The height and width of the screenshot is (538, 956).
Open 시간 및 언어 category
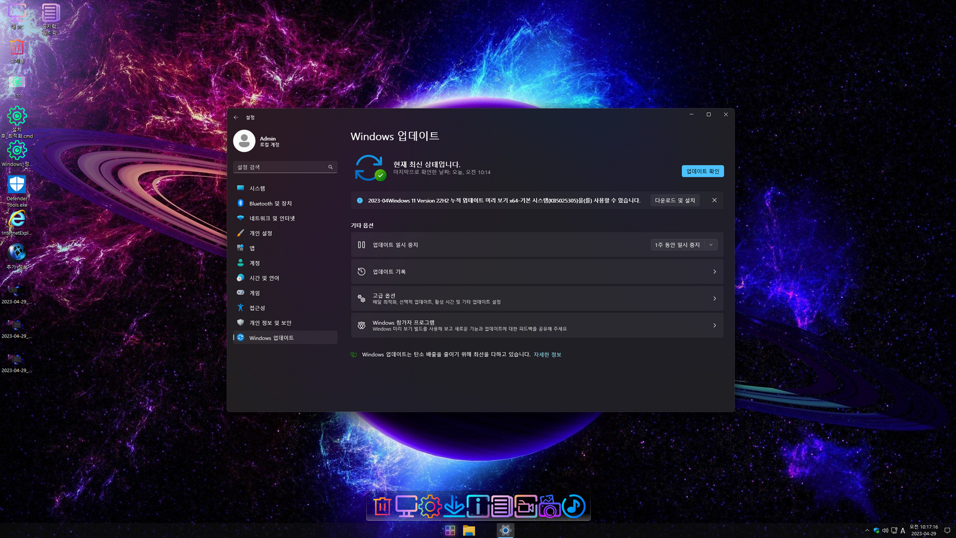coord(285,278)
